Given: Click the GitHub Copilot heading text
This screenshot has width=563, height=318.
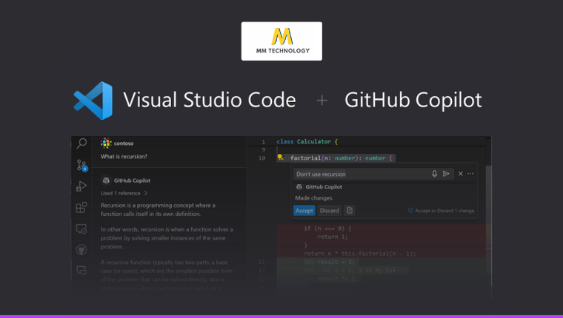Looking at the screenshot, I should (413, 100).
